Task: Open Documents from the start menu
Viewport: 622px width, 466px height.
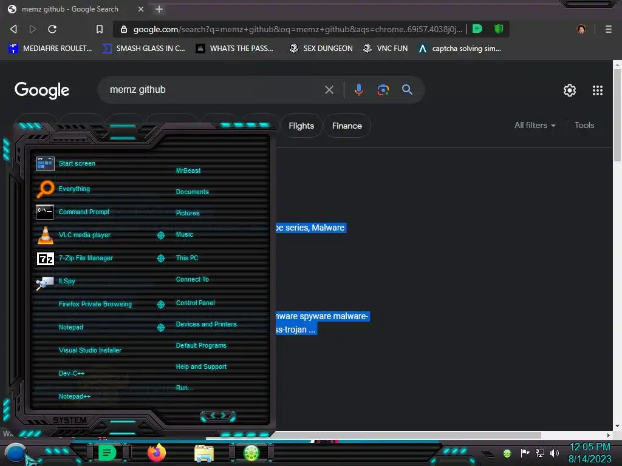Action: point(192,192)
